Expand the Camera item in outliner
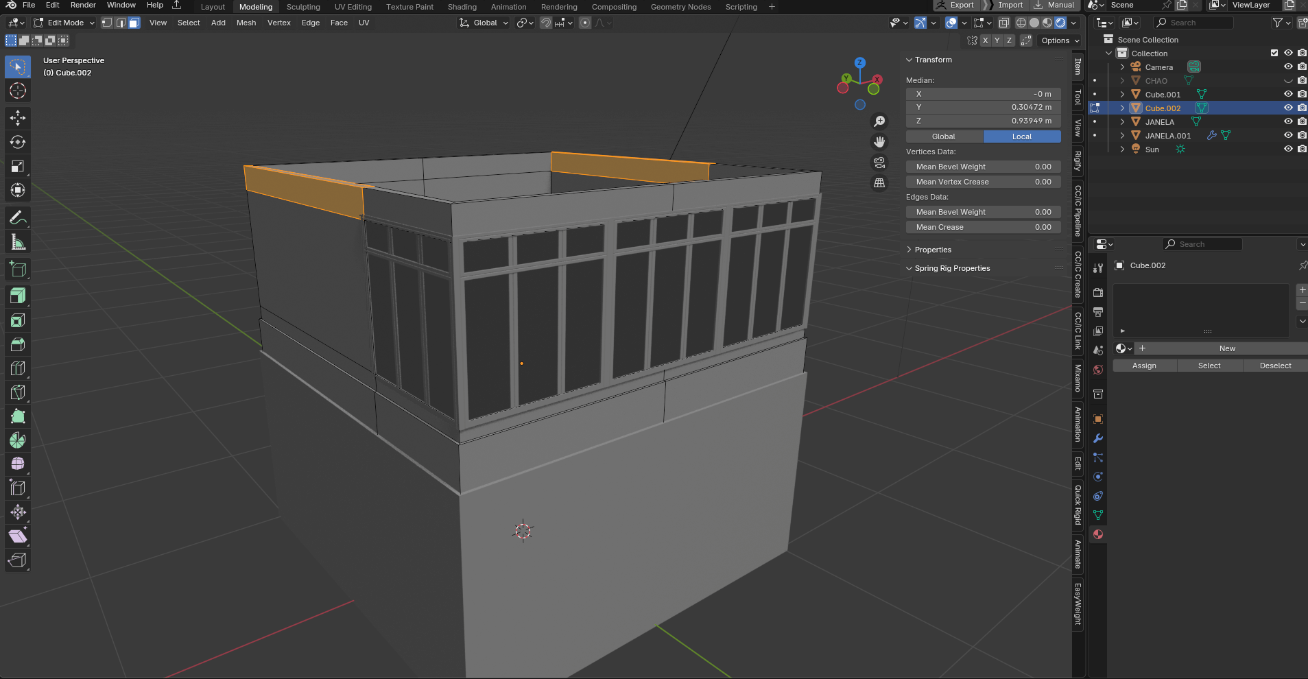Screen dimensions: 1308x679 (1122, 67)
